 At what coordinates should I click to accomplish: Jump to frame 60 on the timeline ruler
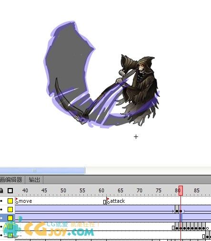tap(101, 190)
